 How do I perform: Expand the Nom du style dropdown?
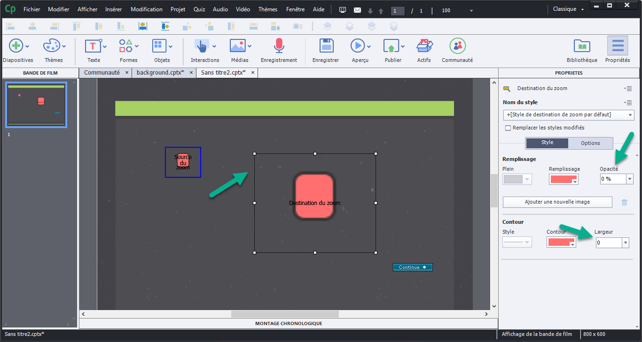[629, 115]
